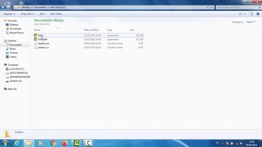Open green Camtasia taskbar icon
This screenshot has width=262, height=147.
pos(77,143)
